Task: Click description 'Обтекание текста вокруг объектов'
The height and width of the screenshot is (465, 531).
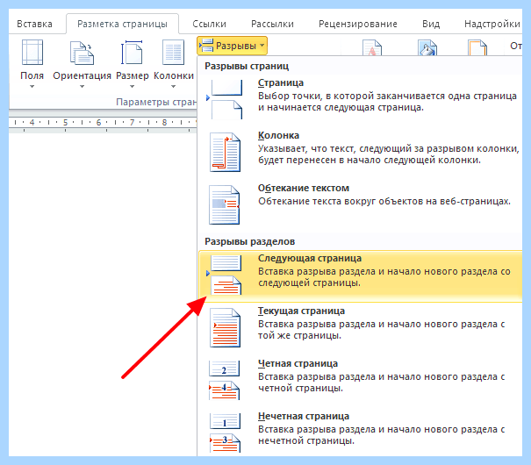Action: coord(384,202)
